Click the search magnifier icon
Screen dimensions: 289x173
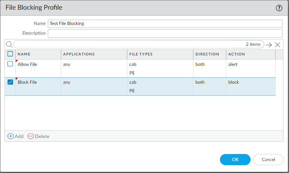click(x=9, y=45)
